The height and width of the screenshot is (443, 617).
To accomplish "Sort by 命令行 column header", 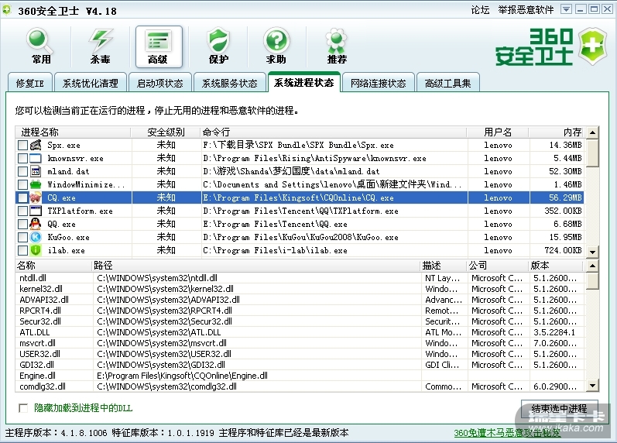I will click(x=334, y=132).
